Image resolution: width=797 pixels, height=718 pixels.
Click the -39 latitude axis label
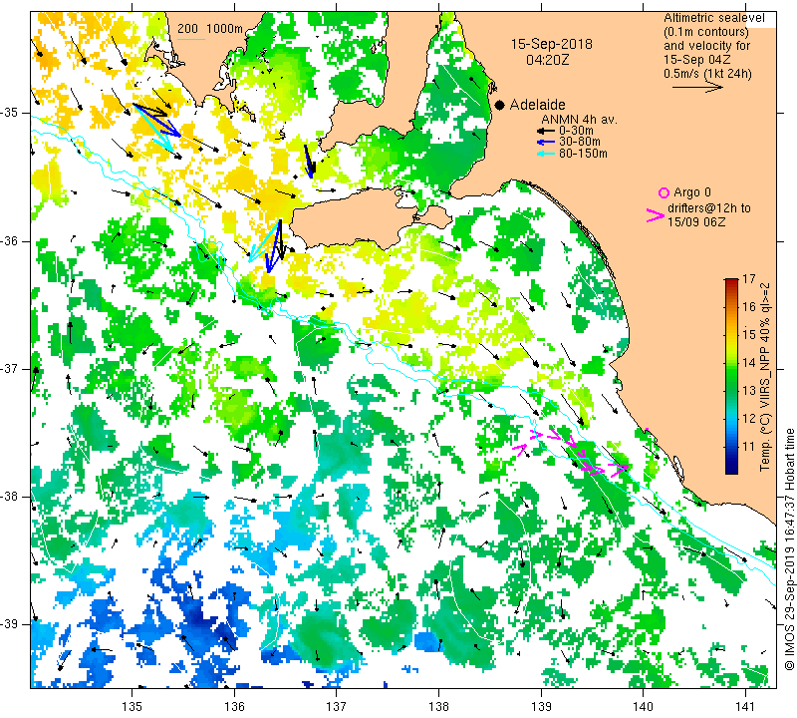click(x=9, y=624)
